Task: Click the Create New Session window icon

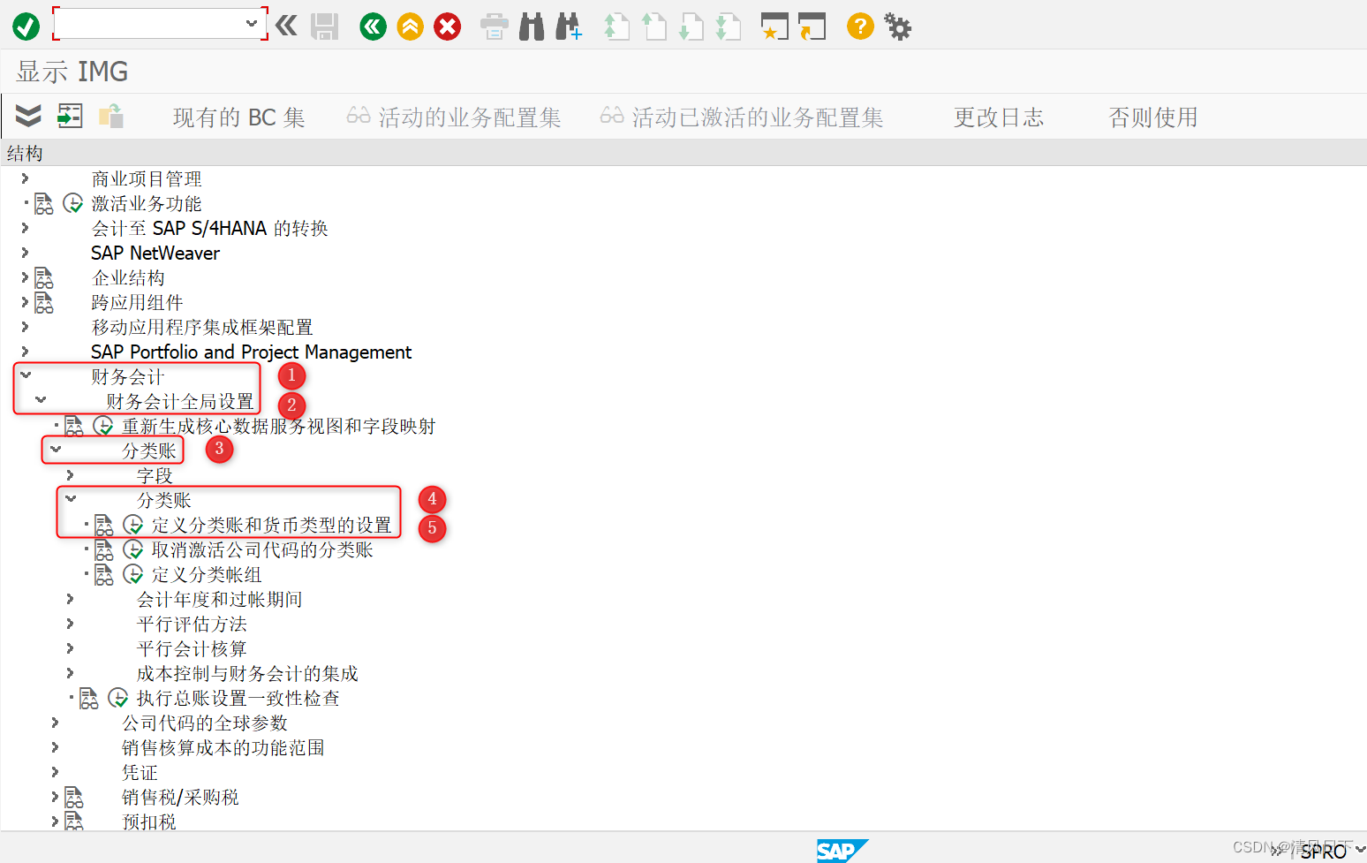Action: [x=774, y=26]
